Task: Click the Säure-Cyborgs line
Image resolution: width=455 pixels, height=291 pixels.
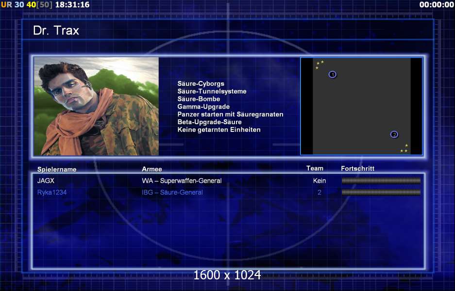Action: coord(201,84)
